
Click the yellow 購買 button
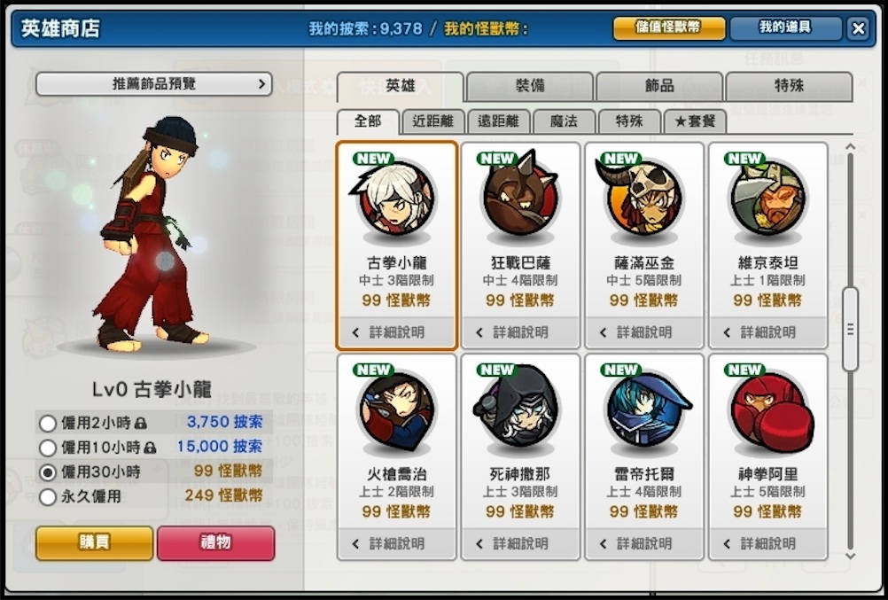click(94, 542)
